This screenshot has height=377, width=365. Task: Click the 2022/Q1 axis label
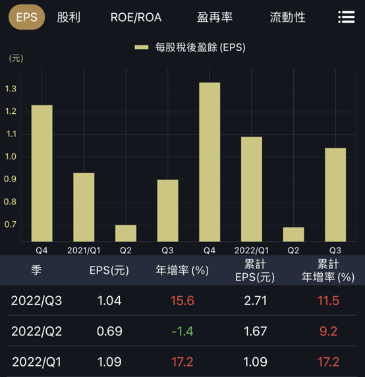click(x=252, y=251)
